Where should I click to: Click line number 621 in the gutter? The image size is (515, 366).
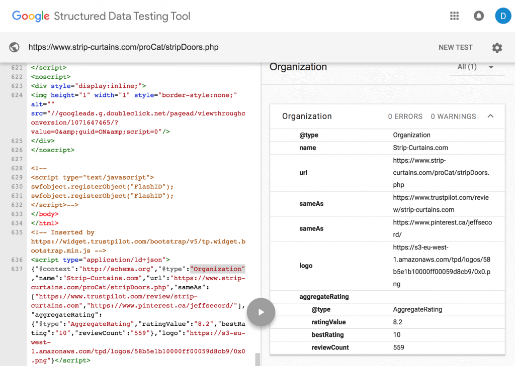(17, 68)
